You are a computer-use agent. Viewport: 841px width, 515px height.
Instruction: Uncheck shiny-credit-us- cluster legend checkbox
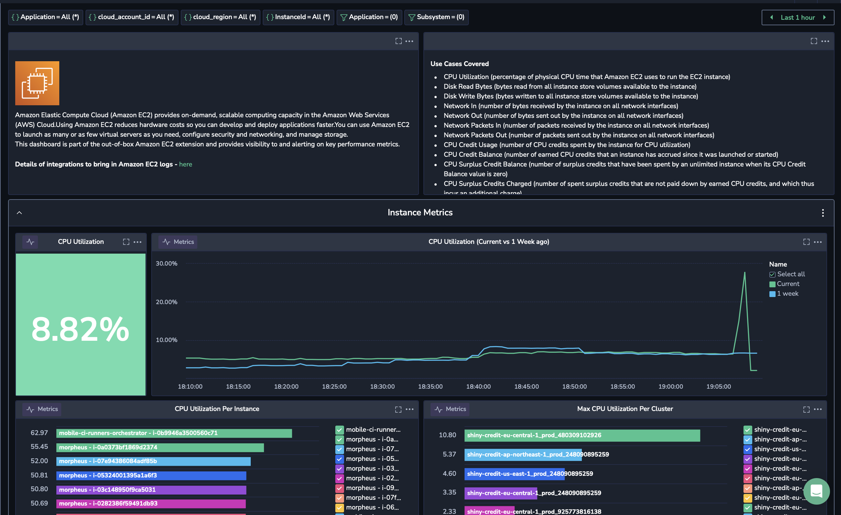[x=747, y=449]
